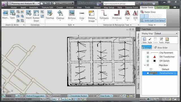The width and height of the screenshot is (181, 102).
Task: Click the Print icon in quick access toolbar
Action: point(54,3)
